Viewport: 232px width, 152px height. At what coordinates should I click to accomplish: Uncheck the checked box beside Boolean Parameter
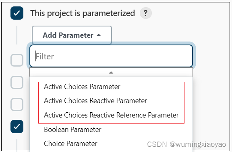[17, 126]
